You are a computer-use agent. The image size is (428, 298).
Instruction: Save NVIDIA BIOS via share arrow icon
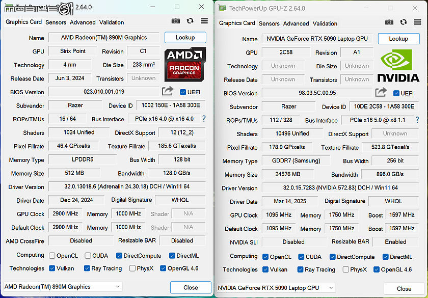381,92
